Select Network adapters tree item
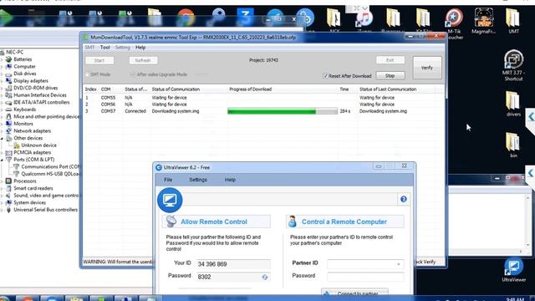The height and width of the screenshot is (301, 535). tap(32, 131)
